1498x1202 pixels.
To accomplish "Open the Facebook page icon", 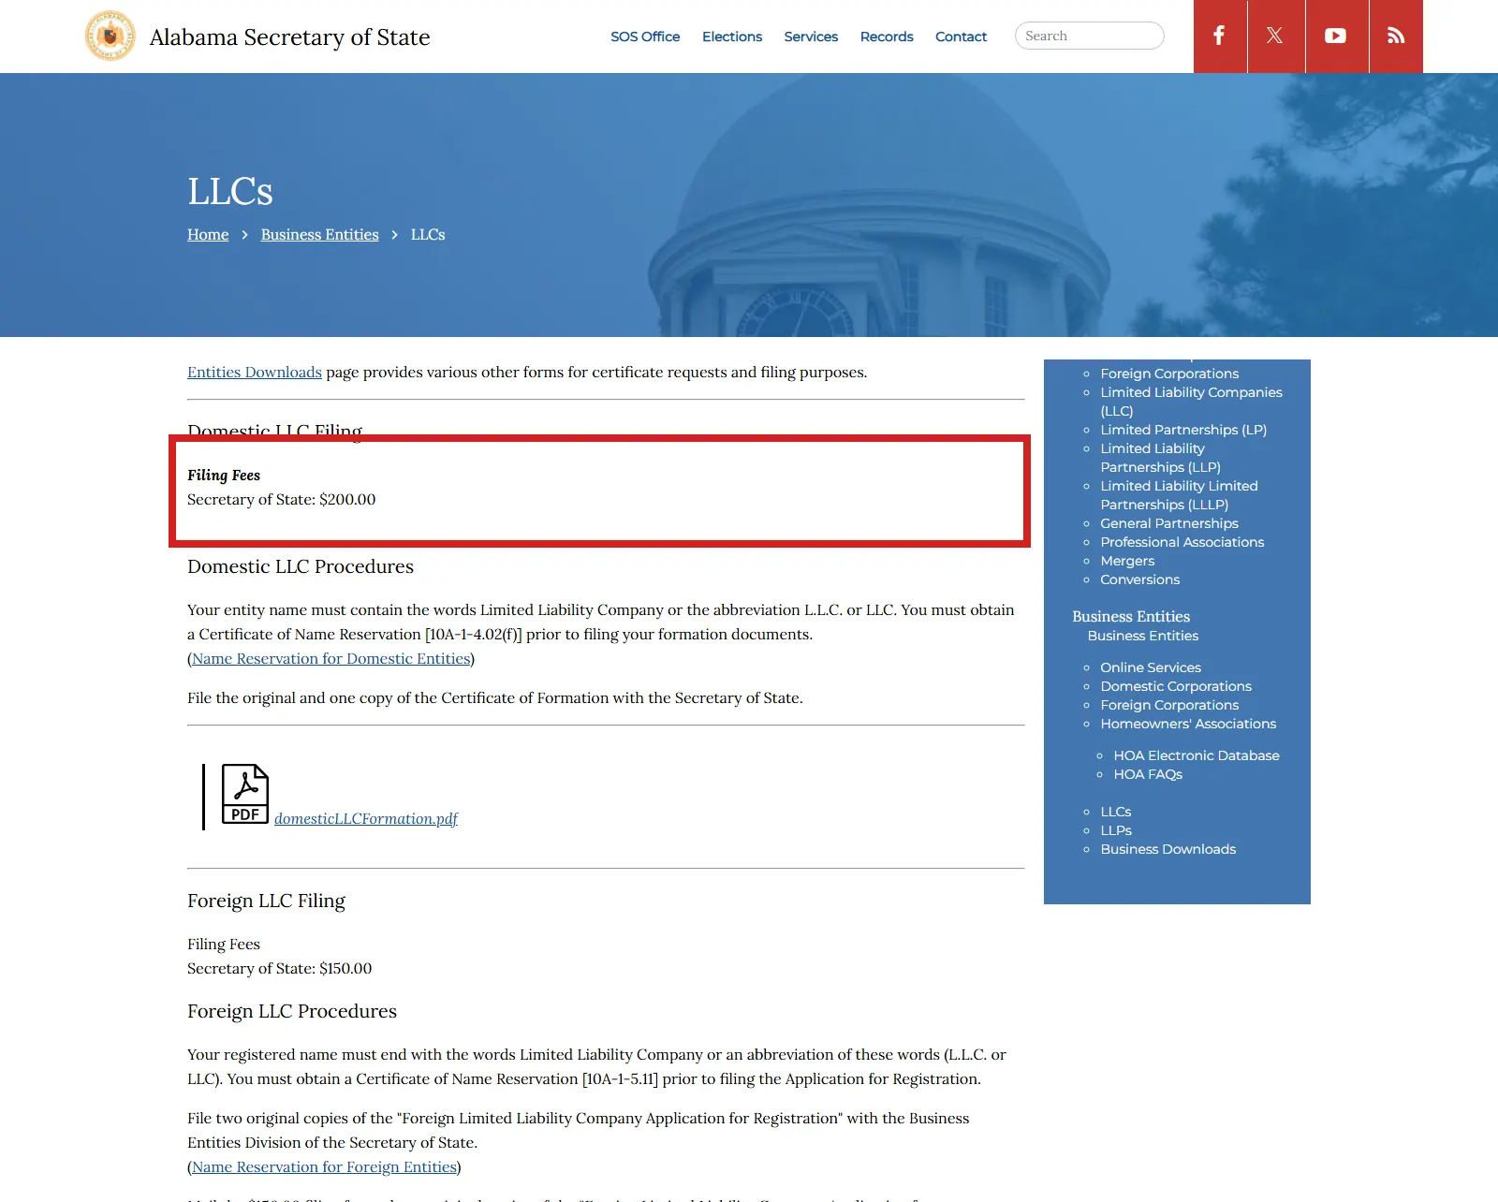I will click(1220, 36).
